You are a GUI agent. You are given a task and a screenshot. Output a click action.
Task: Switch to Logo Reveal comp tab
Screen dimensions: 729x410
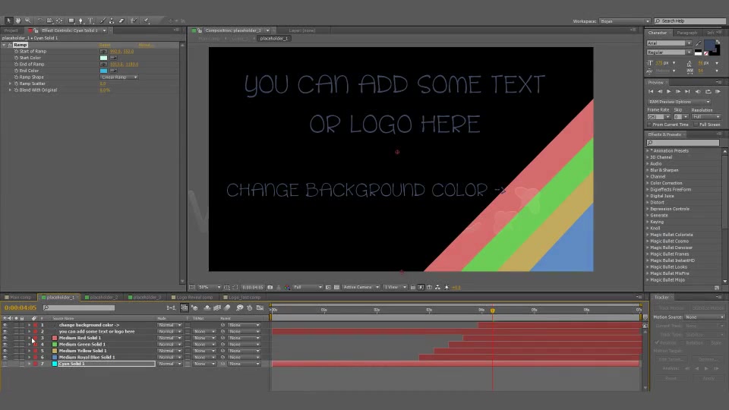[x=191, y=297]
